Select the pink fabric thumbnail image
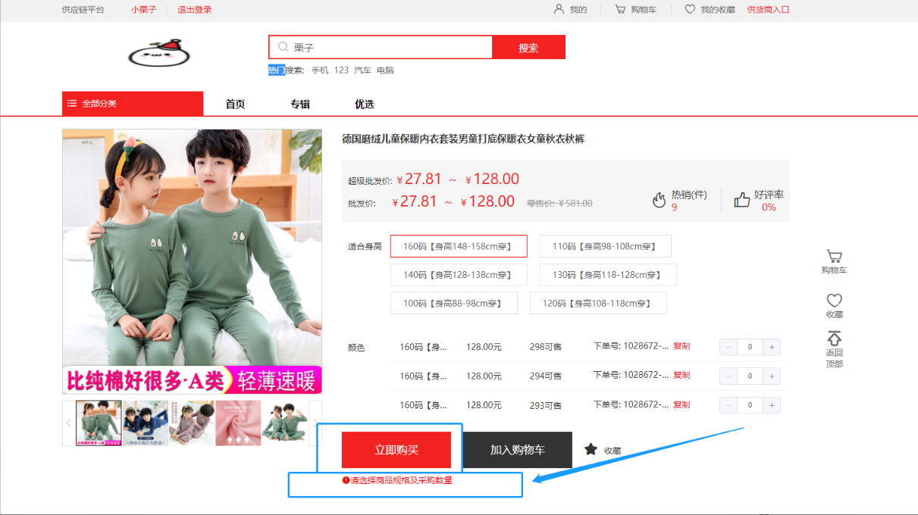Screen dimensions: 918x515 pyautogui.click(x=238, y=423)
